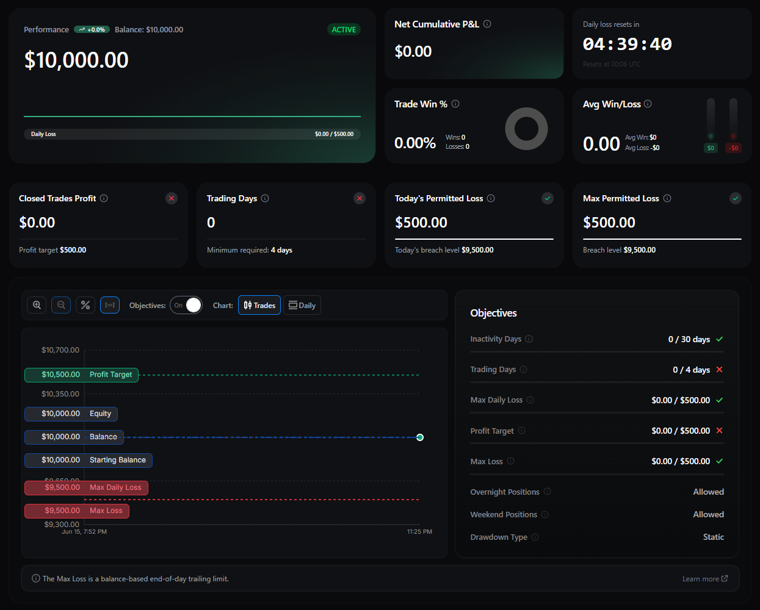The image size is (760, 610).
Task: Click 'Minimum required: 4 days' text
Action: pyautogui.click(x=250, y=250)
